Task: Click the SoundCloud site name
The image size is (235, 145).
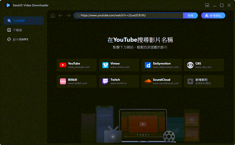Action: [x=162, y=80]
